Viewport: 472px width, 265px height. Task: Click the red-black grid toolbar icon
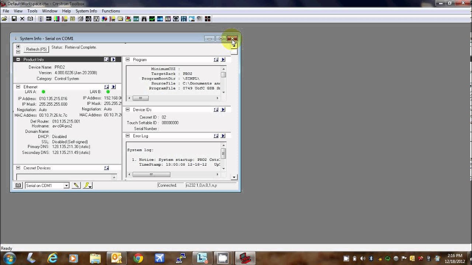(x=208, y=19)
